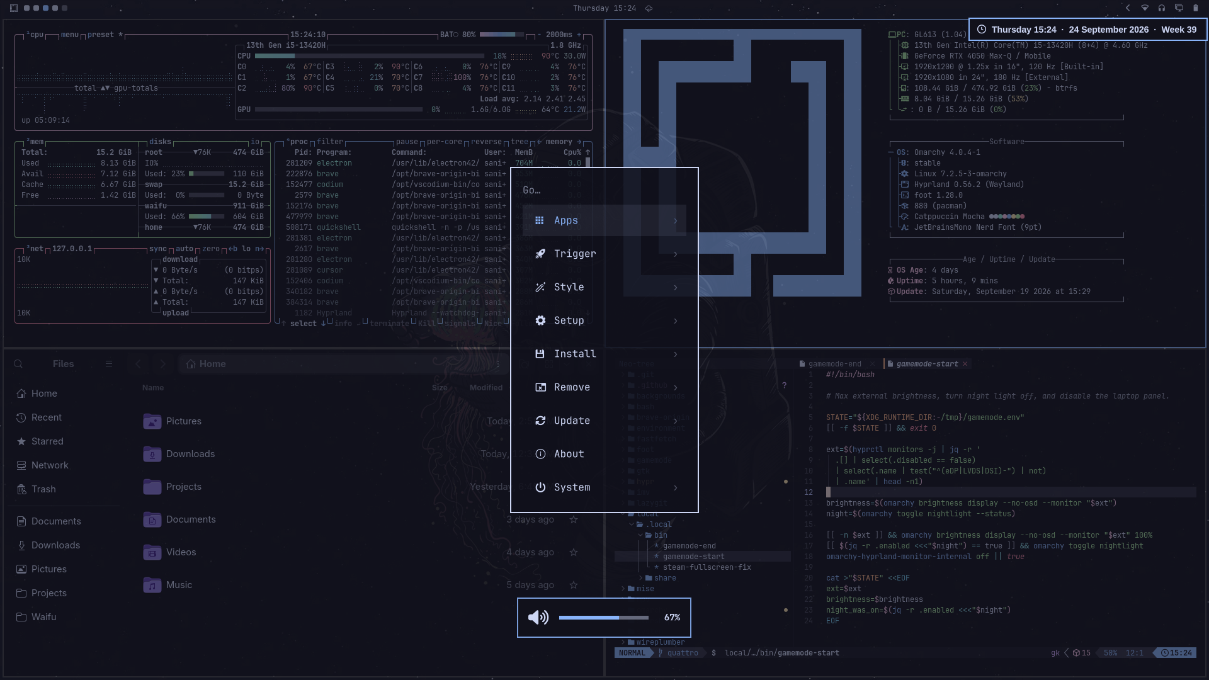Viewport: 1209px width, 680px height.
Task: Go forward with Files forward arrow
Action: (163, 364)
